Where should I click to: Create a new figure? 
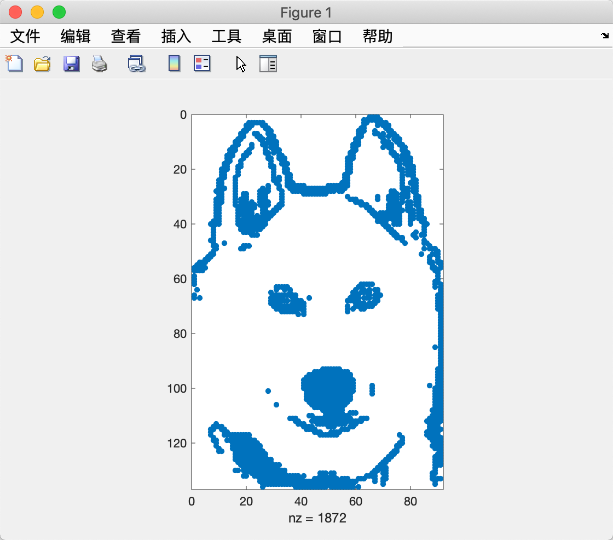(x=14, y=64)
